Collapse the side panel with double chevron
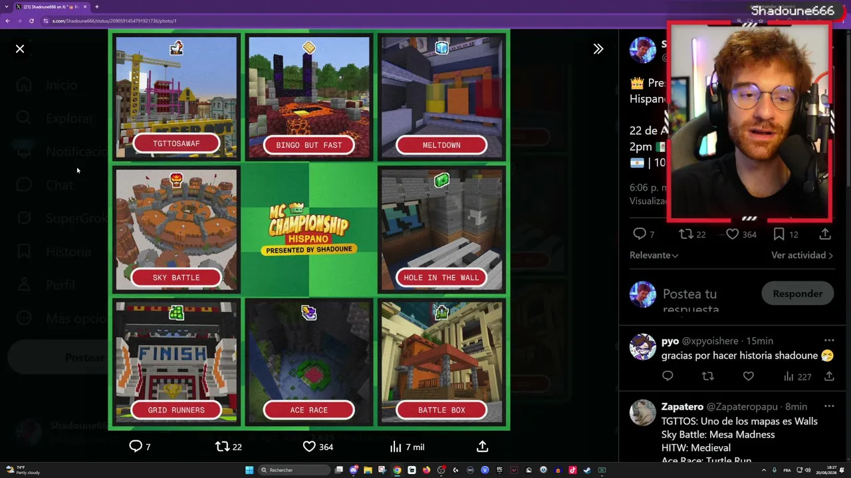 (598, 48)
